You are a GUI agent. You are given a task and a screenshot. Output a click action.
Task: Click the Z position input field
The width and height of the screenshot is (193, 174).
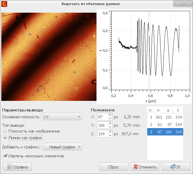(x=103, y=134)
